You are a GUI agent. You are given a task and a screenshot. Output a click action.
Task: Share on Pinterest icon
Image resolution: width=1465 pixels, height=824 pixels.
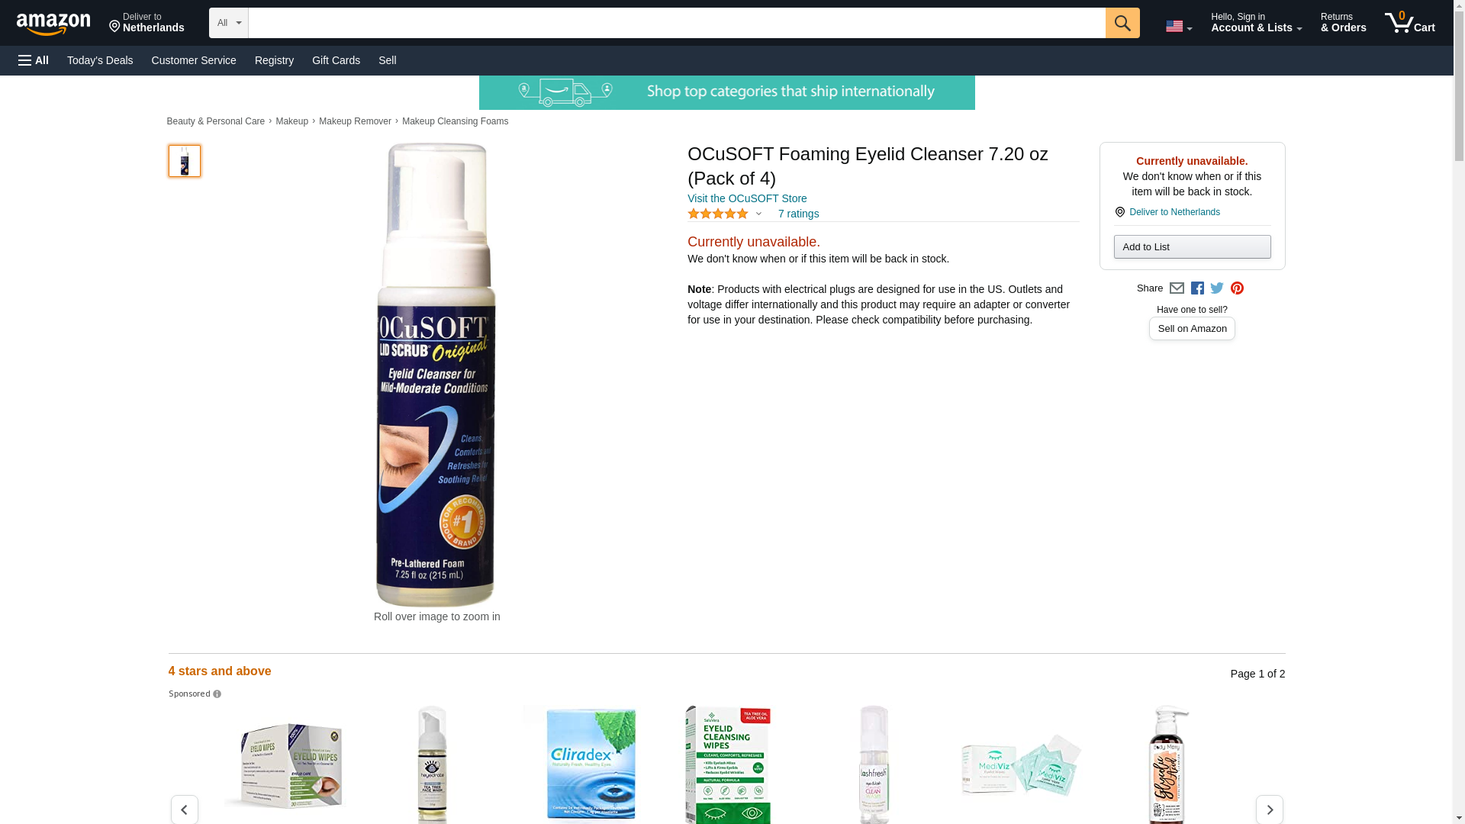coord(1237,288)
